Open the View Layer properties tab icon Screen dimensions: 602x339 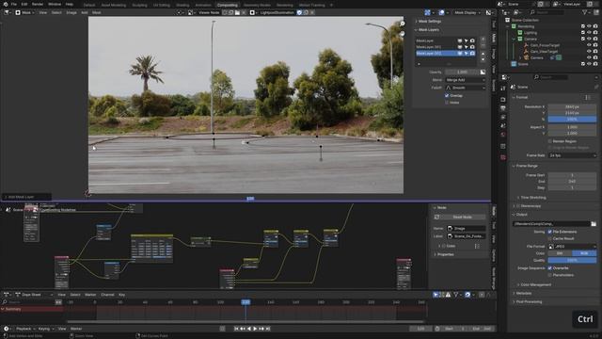click(x=503, y=117)
